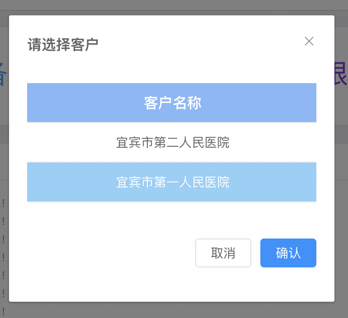Confirm the selected customer
This screenshot has height=318, width=348.
(x=288, y=253)
